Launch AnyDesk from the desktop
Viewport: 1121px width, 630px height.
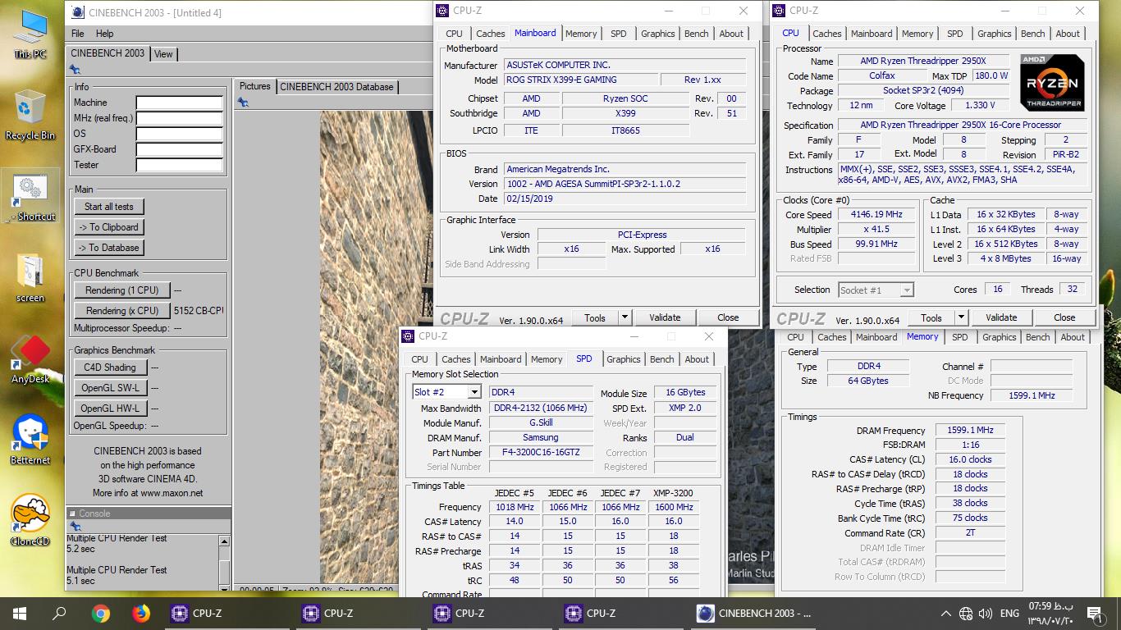(30, 358)
